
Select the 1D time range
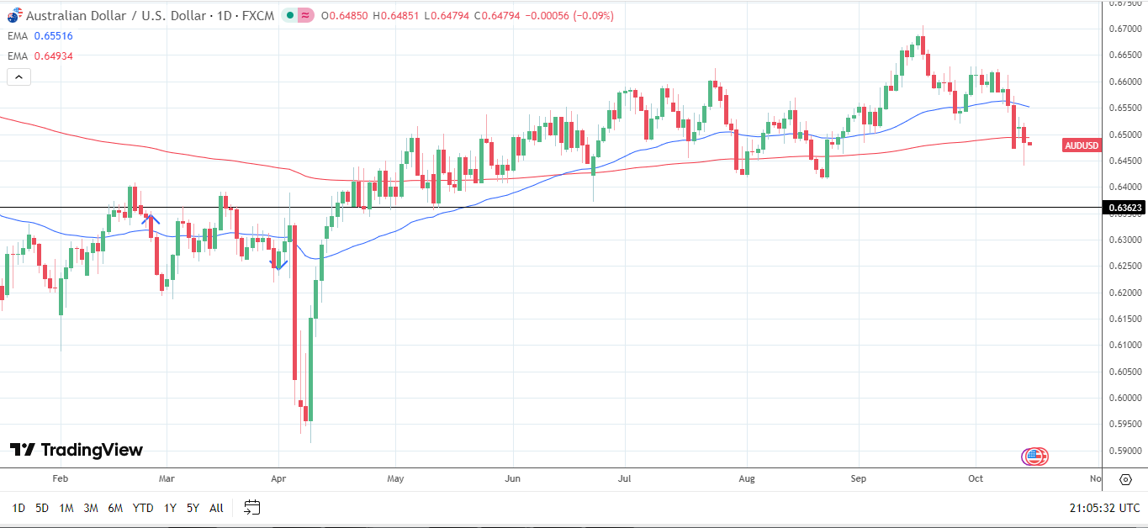(19, 508)
